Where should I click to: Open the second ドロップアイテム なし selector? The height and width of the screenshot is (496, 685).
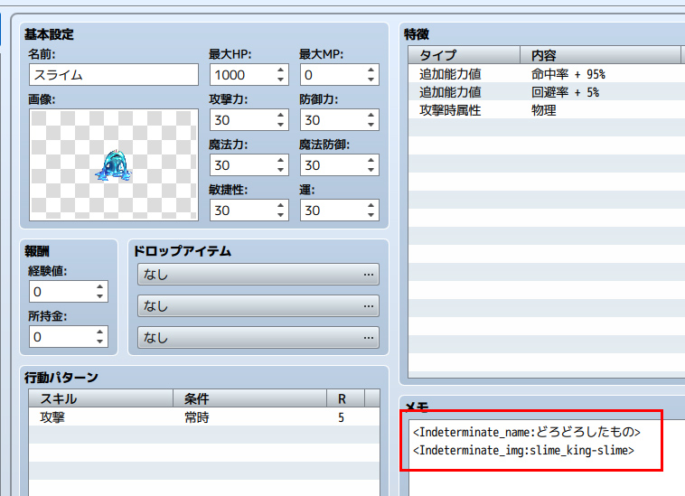(x=258, y=307)
